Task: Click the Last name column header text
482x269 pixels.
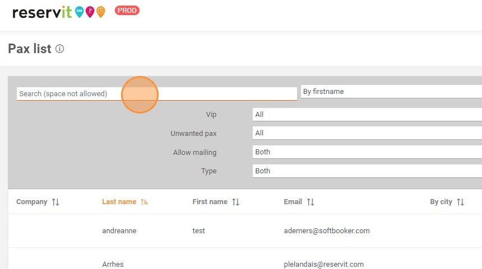Action: pyautogui.click(x=119, y=202)
